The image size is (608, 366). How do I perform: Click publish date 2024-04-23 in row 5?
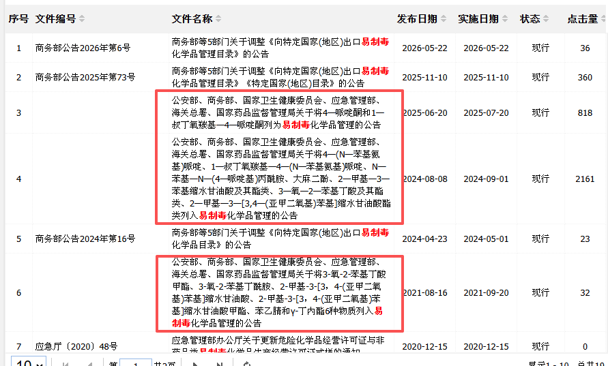424,239
